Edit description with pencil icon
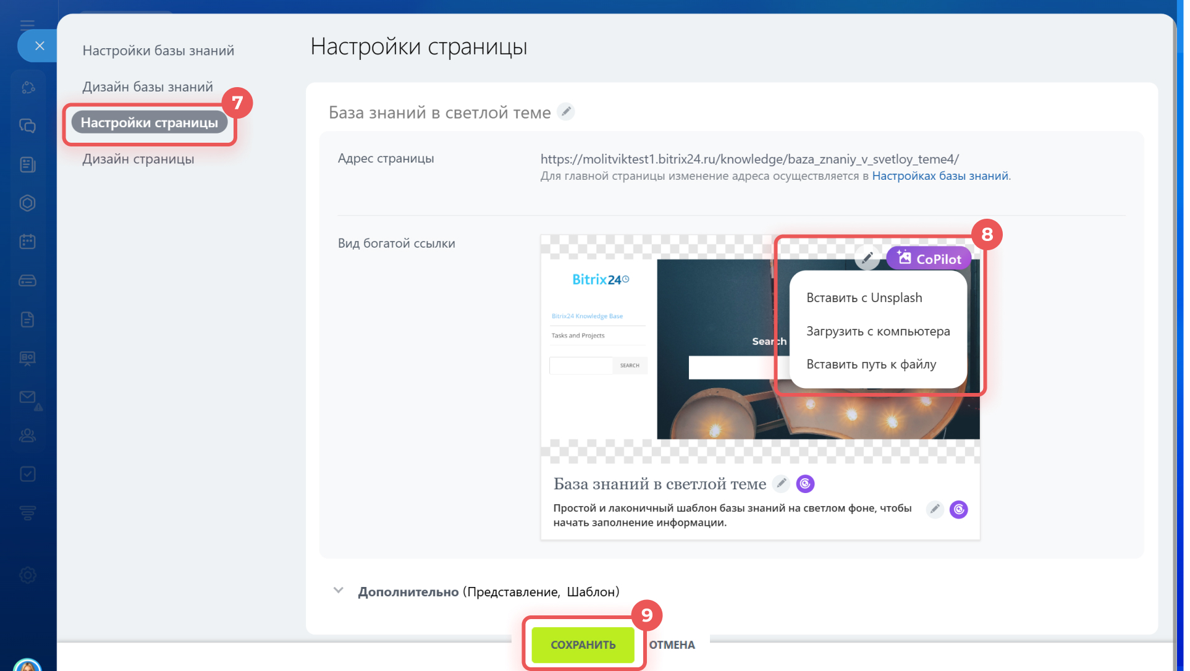The width and height of the screenshot is (1190, 671). 935,510
